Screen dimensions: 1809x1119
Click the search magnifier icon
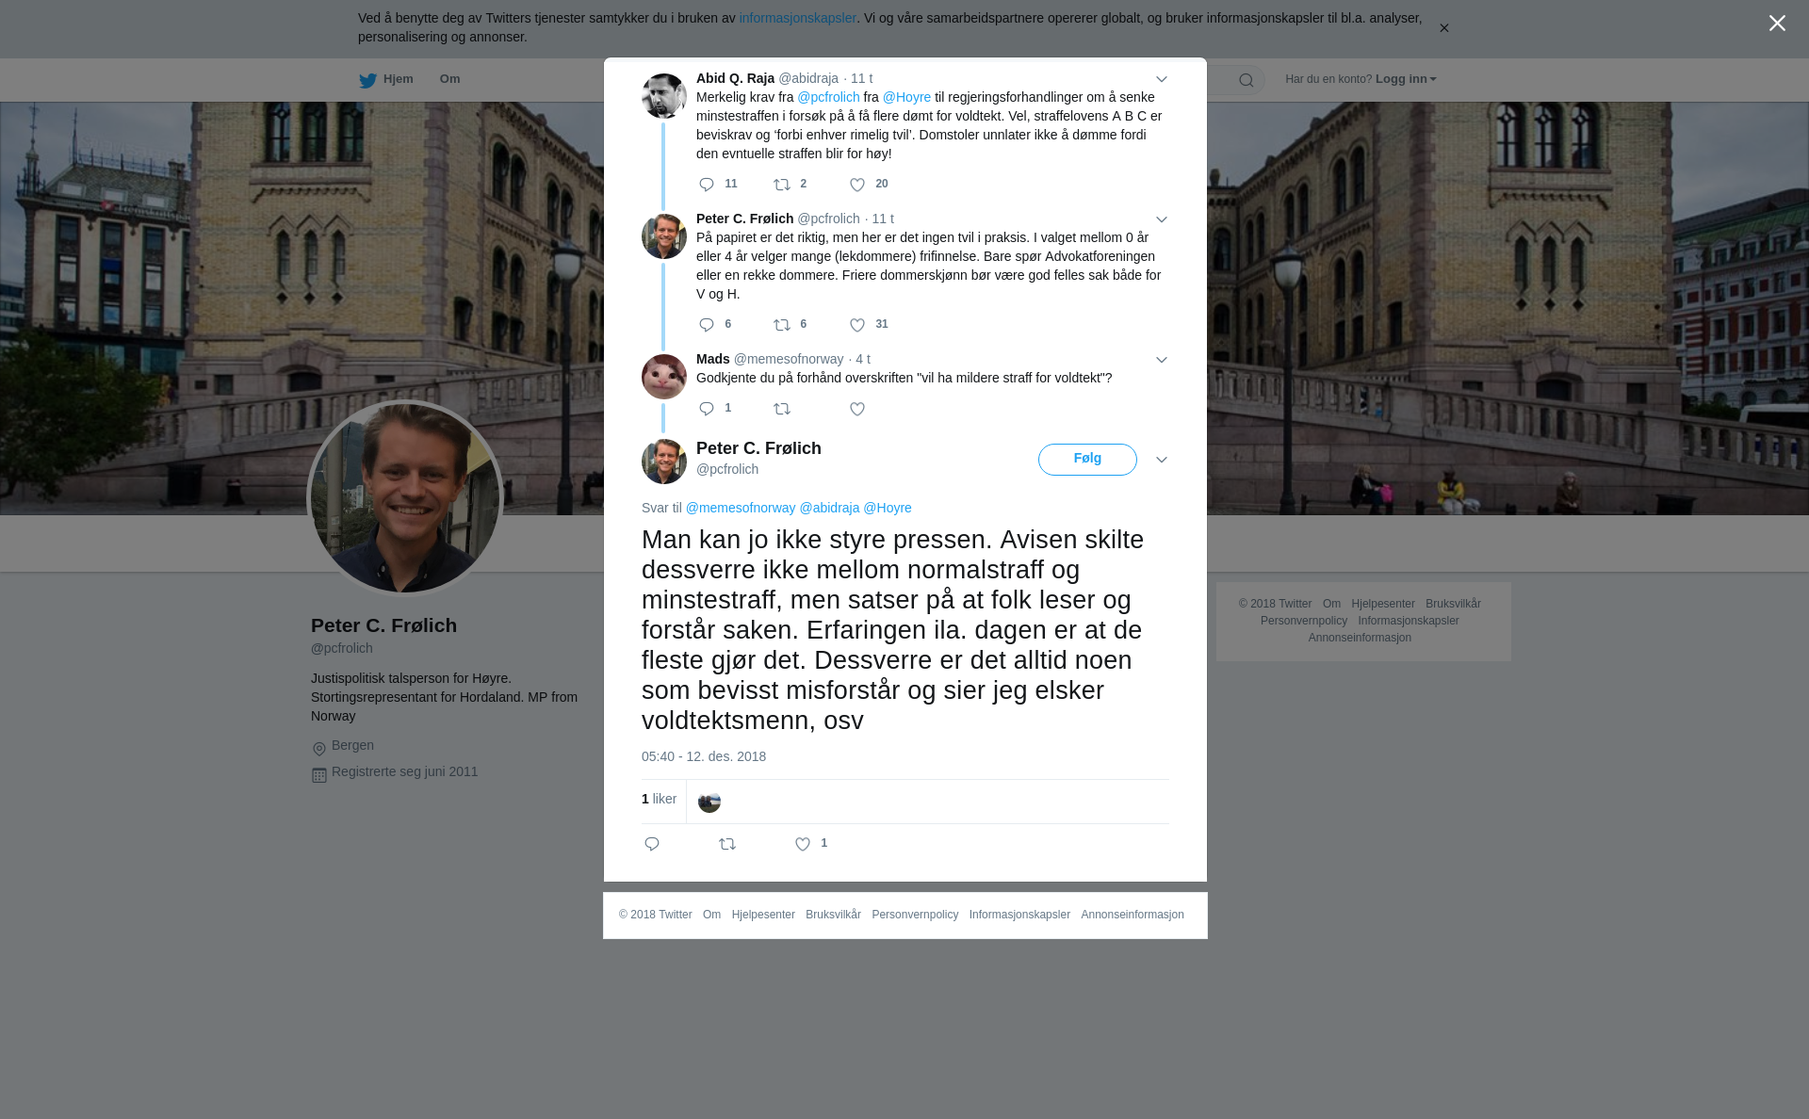(x=1247, y=80)
